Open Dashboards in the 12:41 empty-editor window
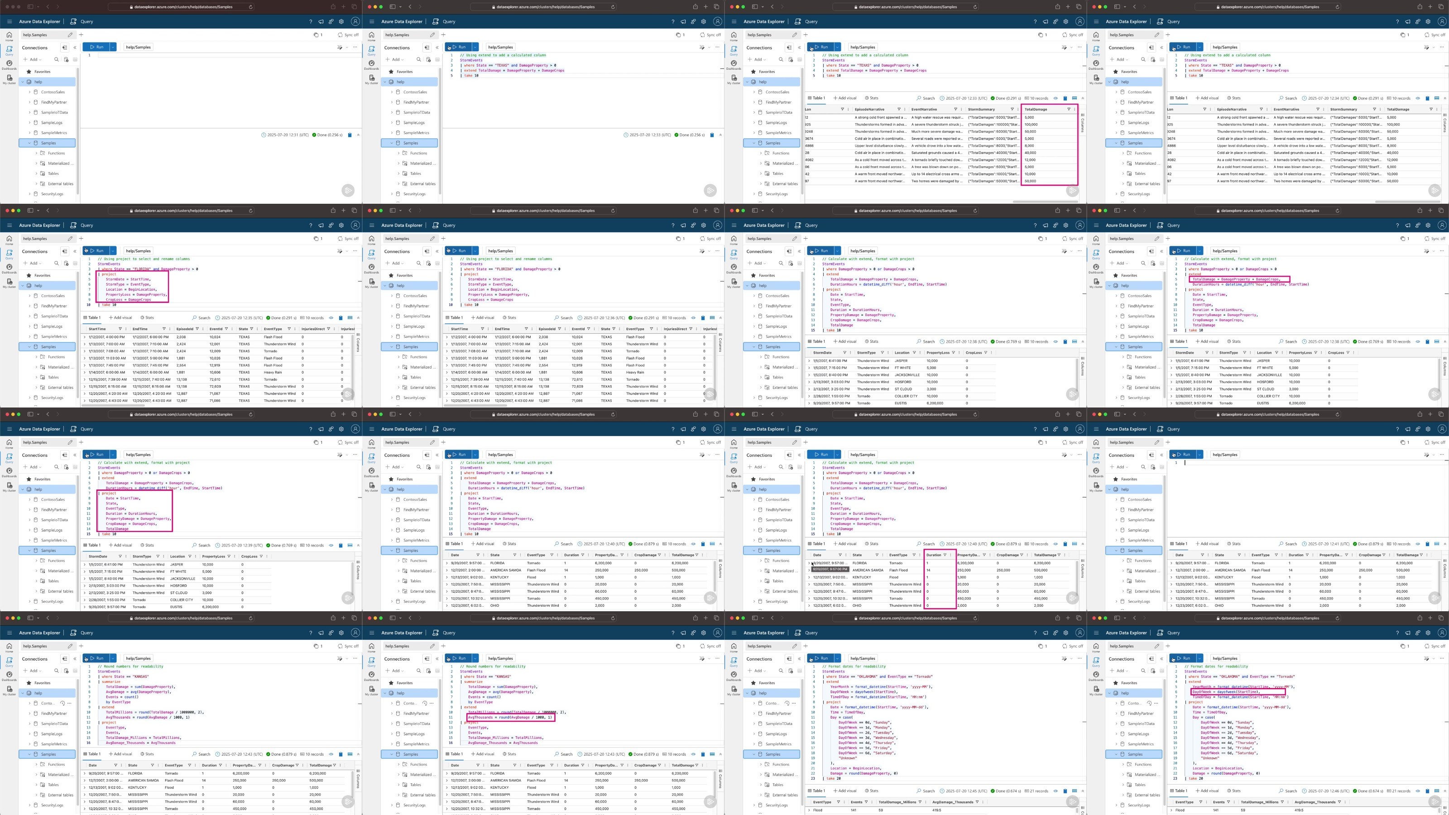 pyautogui.click(x=1096, y=472)
